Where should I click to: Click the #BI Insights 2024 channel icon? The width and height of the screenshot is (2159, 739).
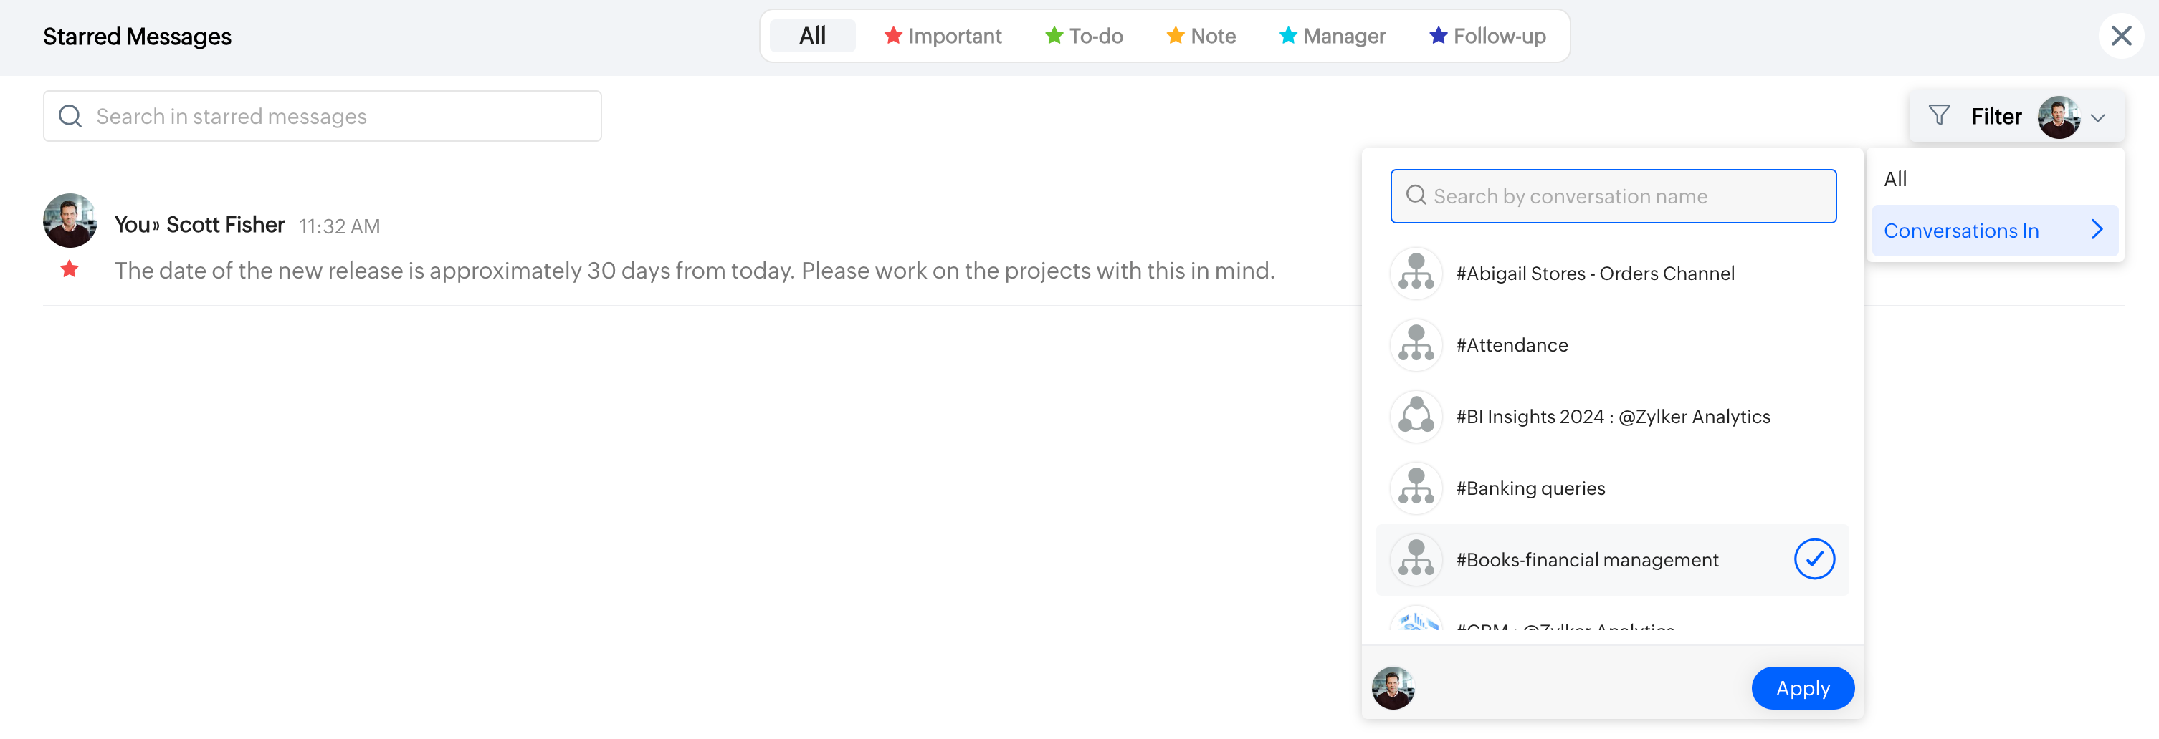(x=1416, y=417)
